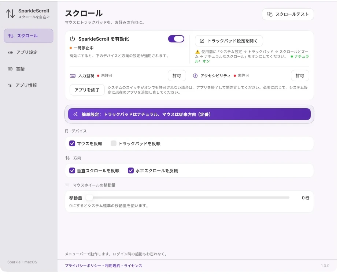
Task: Toggle the 水平スクロールを反転 checkbox
Action: (131, 170)
